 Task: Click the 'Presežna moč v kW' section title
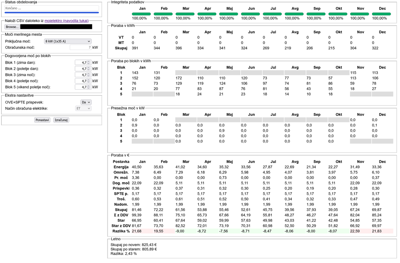coord(128,108)
